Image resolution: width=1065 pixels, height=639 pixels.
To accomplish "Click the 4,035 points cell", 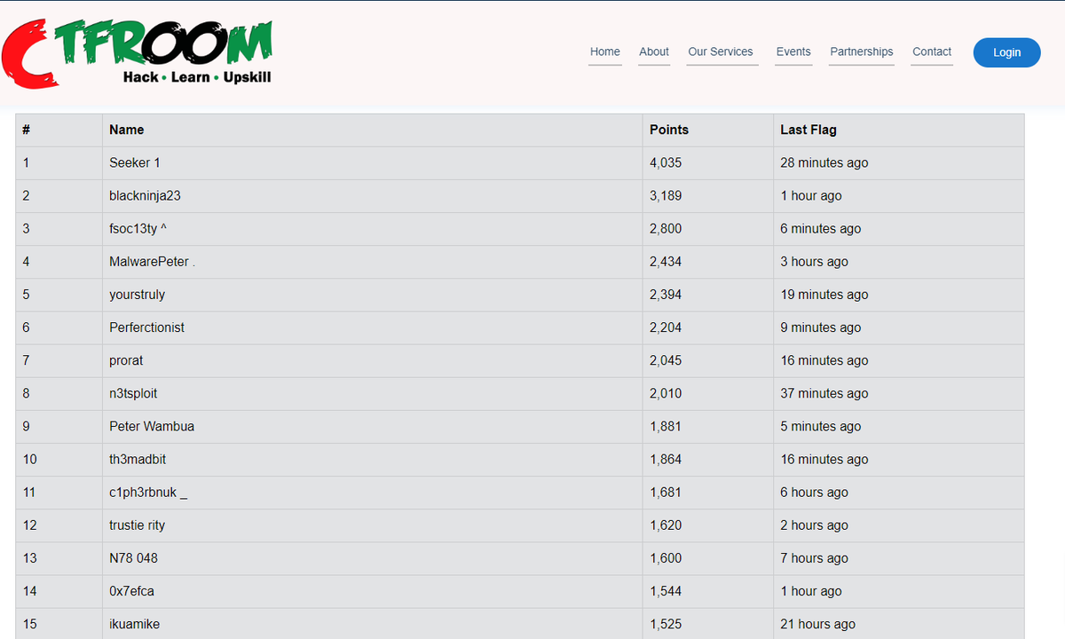I will click(707, 163).
